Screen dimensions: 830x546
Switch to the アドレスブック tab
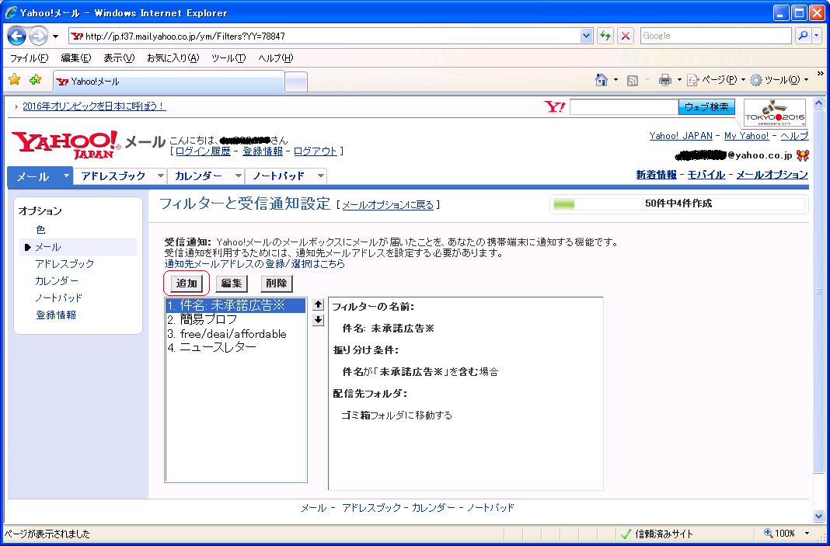(113, 176)
